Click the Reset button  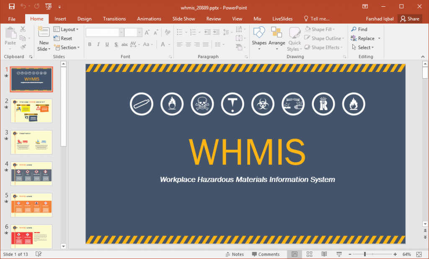pos(66,38)
